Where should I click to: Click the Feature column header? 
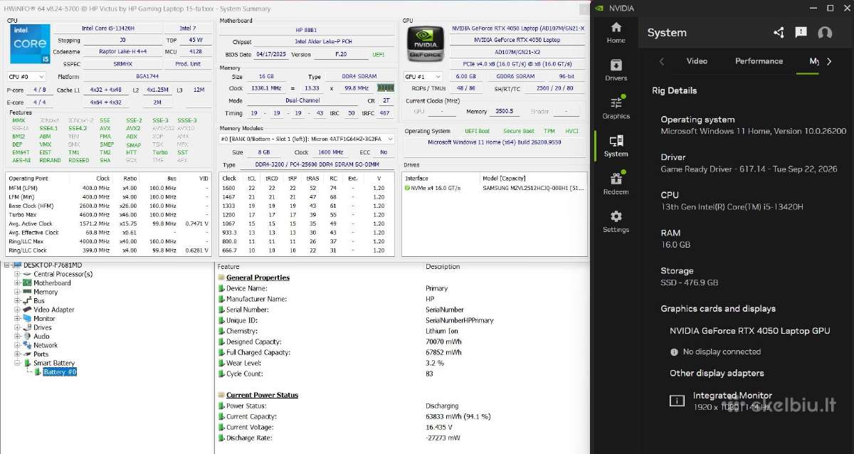pyautogui.click(x=228, y=267)
